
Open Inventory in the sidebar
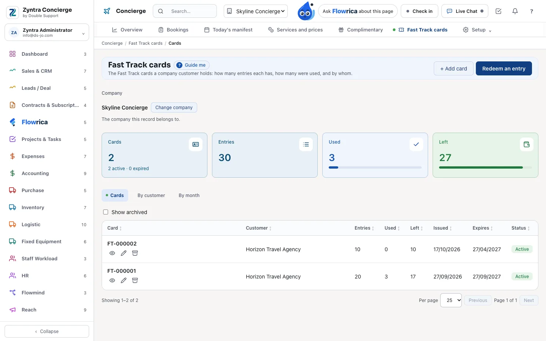tap(47, 208)
